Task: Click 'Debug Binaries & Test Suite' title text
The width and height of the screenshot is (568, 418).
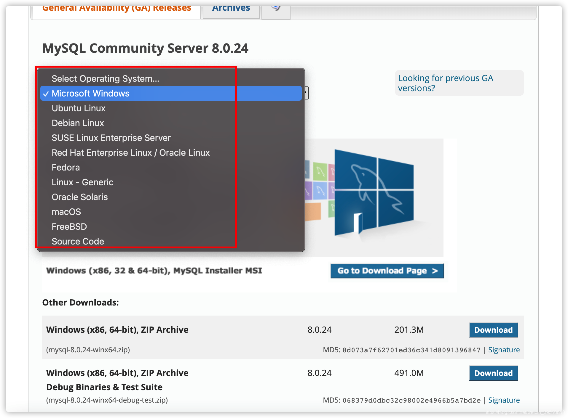Action: click(104, 387)
